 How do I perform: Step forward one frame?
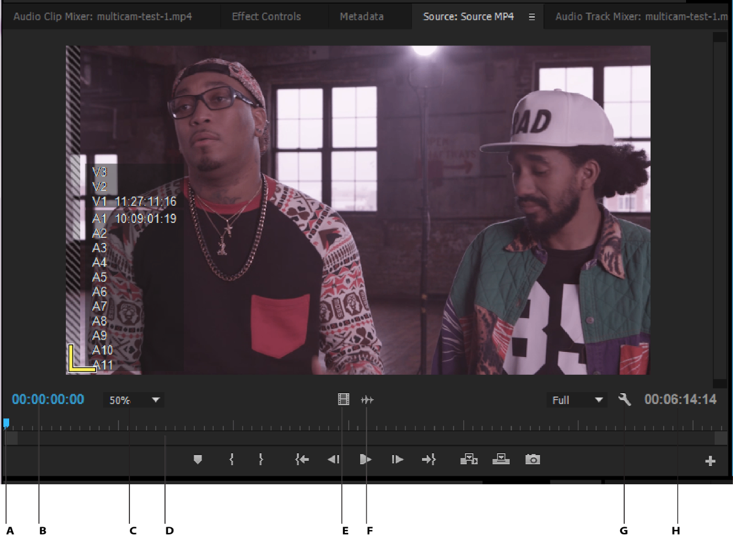397,460
